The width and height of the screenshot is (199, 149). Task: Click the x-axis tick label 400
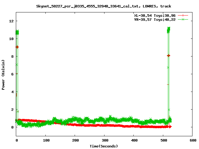(x=134, y=140)
